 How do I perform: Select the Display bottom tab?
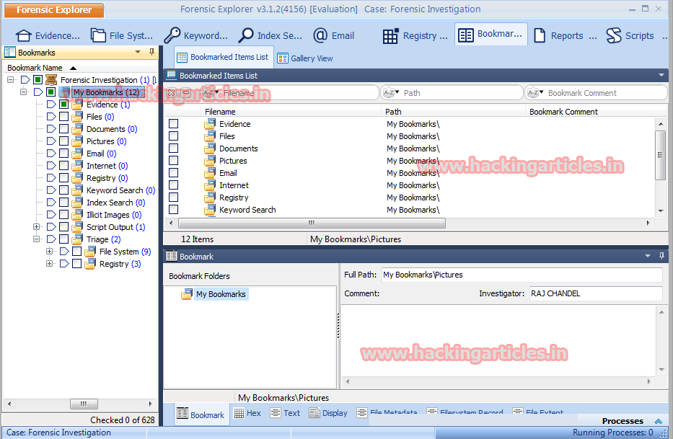pyautogui.click(x=329, y=413)
